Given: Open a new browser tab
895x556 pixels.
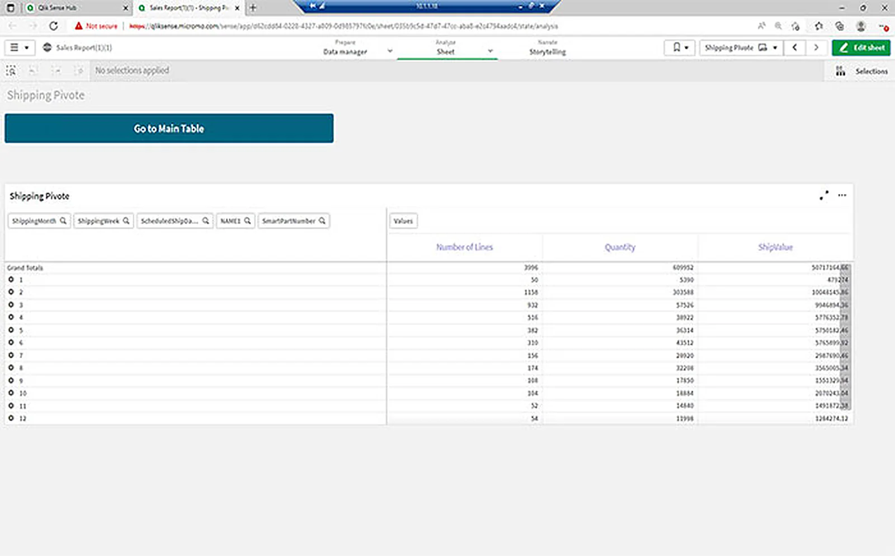Looking at the screenshot, I should pyautogui.click(x=253, y=8).
